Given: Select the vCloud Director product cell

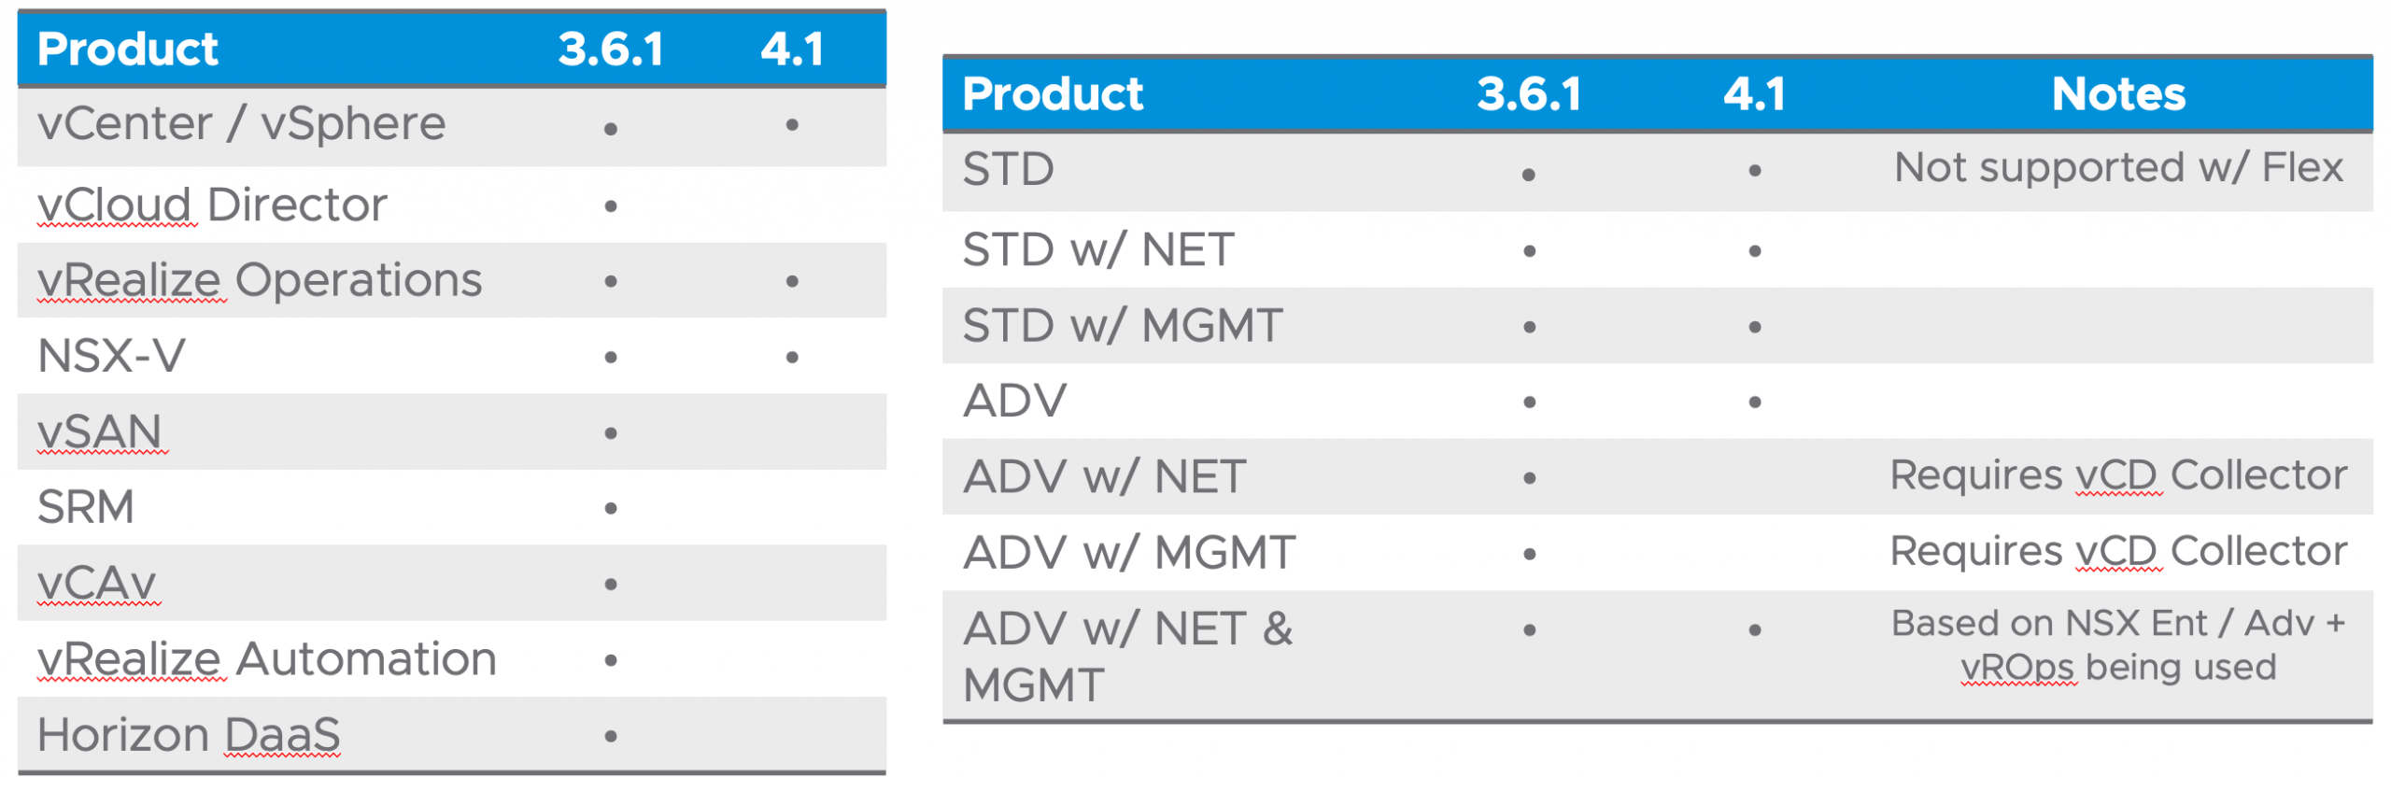Looking at the screenshot, I should click(212, 205).
